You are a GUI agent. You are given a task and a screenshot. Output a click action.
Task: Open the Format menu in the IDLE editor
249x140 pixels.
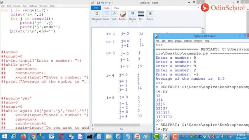coord(17,6)
